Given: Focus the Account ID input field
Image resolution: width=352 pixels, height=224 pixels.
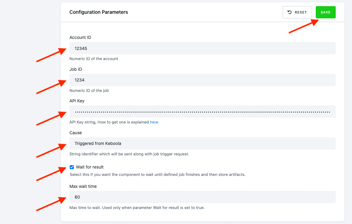Looking at the screenshot, I should (x=202, y=48).
